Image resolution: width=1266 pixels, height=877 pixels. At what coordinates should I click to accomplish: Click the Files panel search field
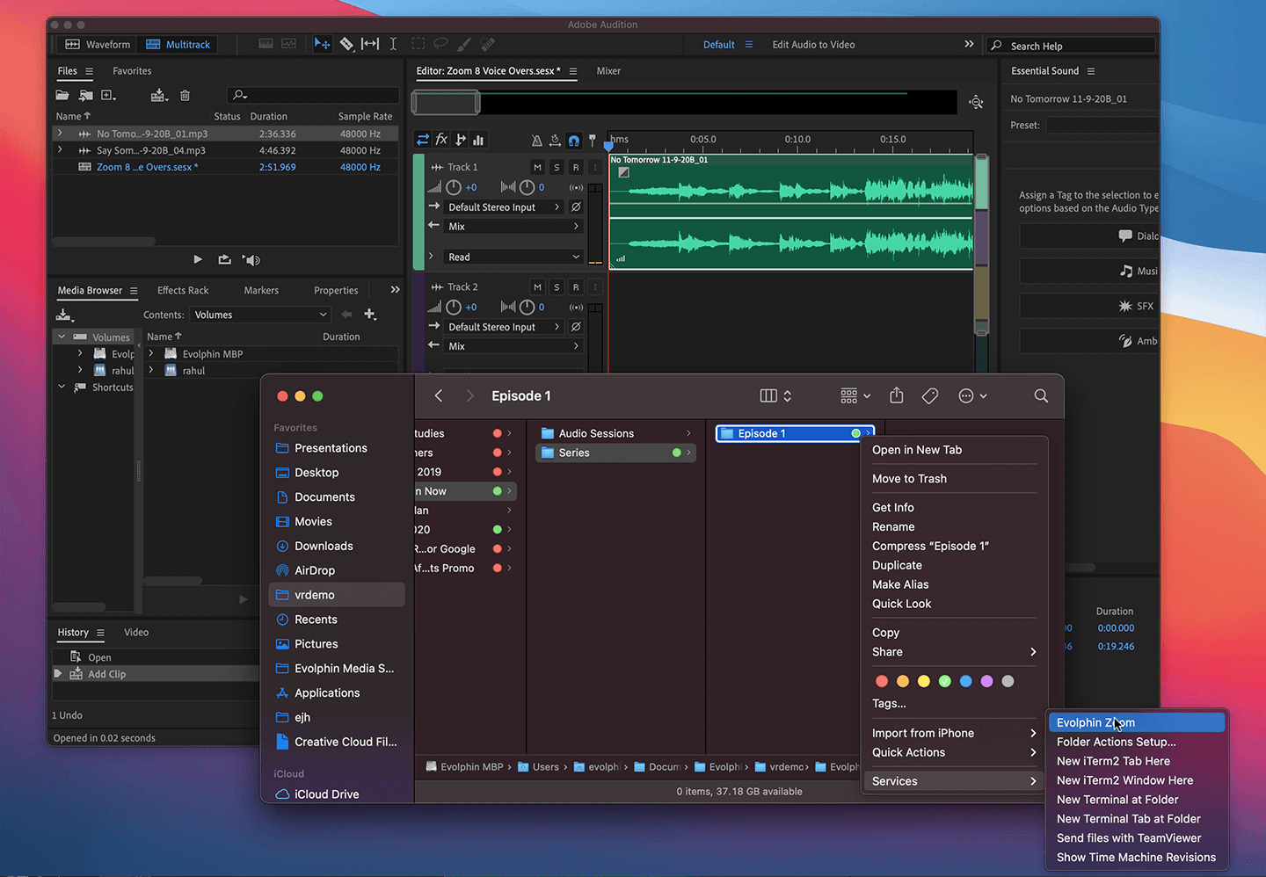coord(313,95)
